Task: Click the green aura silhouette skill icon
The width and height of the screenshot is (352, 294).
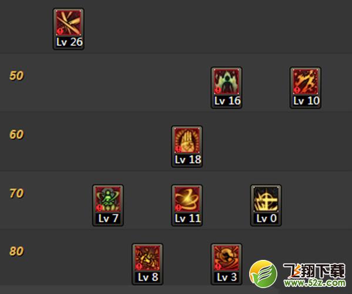Action: 226,82
